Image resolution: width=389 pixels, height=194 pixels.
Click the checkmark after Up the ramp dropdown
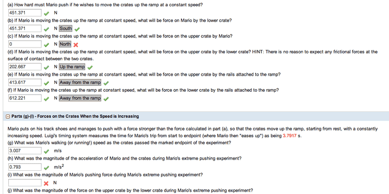(x=90, y=67)
